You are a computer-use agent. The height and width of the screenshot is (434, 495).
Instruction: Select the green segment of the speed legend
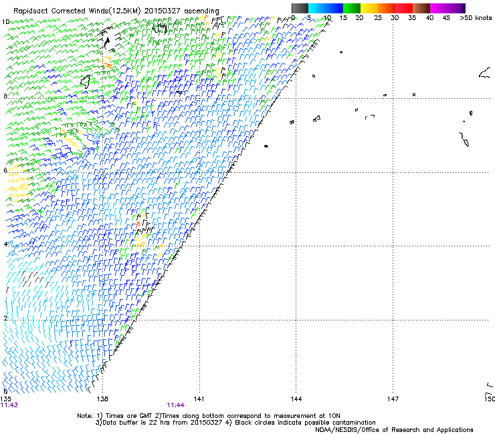[352, 8]
